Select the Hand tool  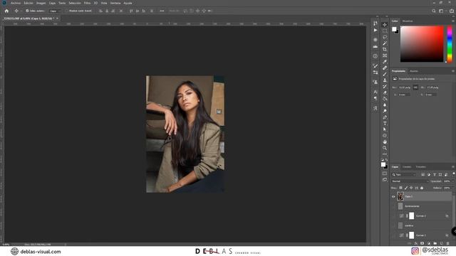pos(385,142)
